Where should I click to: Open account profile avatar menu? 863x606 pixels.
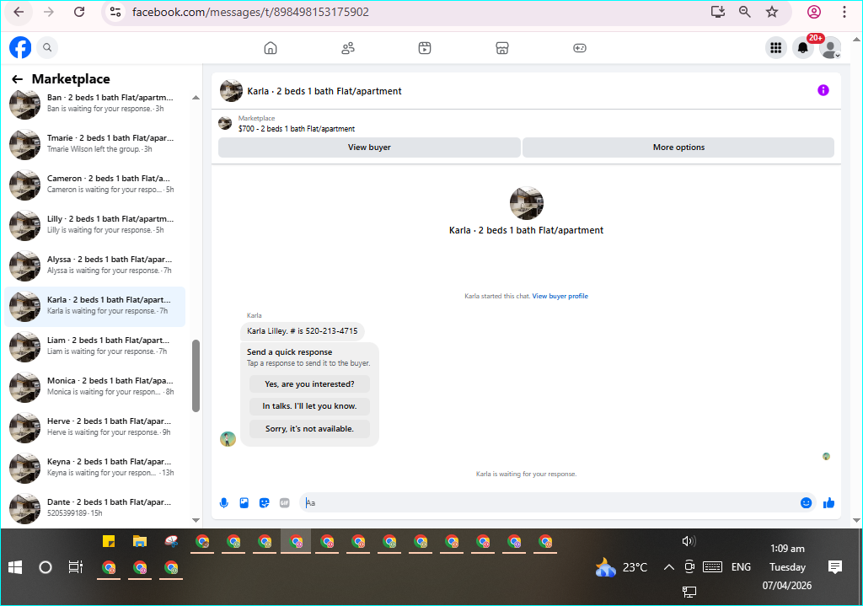coord(830,48)
